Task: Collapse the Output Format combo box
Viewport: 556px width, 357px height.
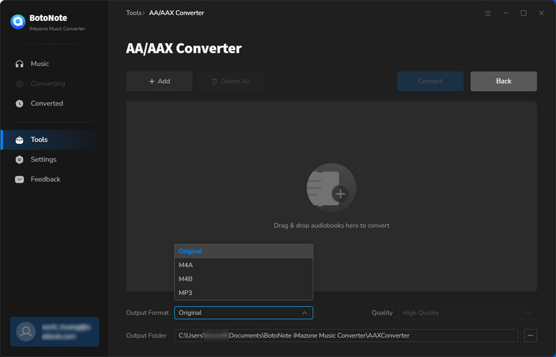Action: (244, 313)
